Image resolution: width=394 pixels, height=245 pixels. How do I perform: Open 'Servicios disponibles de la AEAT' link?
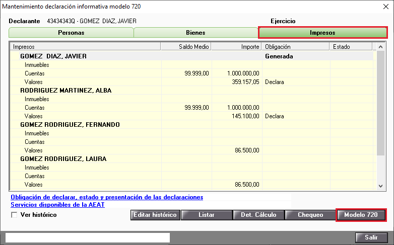point(57,205)
